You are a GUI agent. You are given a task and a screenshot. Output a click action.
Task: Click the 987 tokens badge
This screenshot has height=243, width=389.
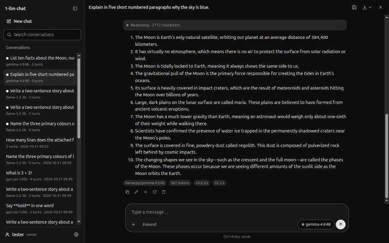coord(180,183)
